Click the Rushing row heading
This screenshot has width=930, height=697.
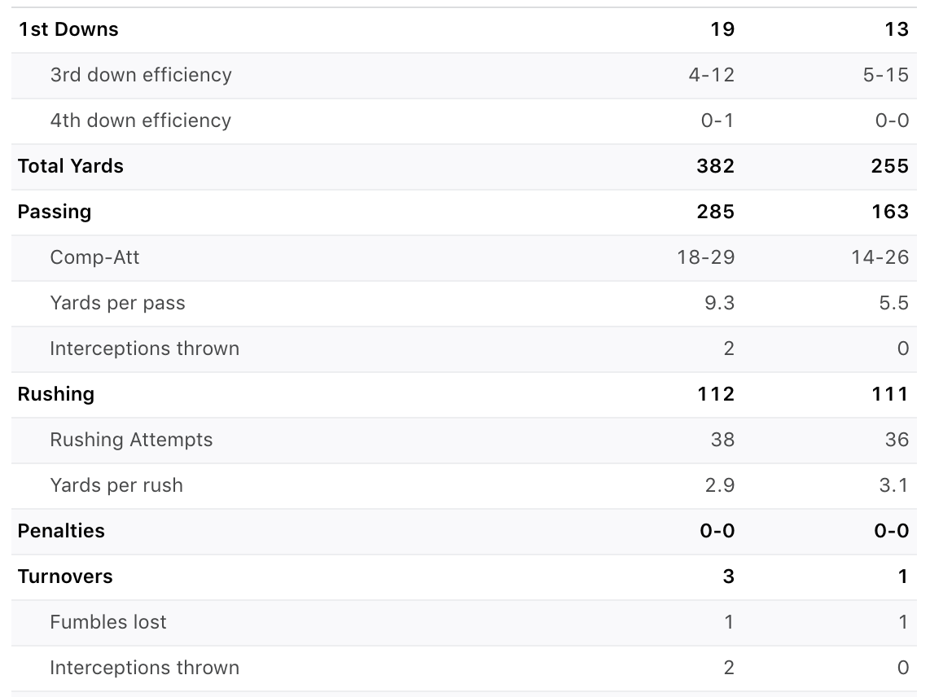coord(55,394)
